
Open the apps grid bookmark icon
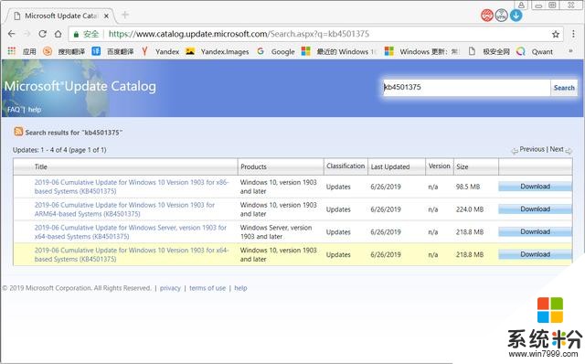[x=12, y=51]
